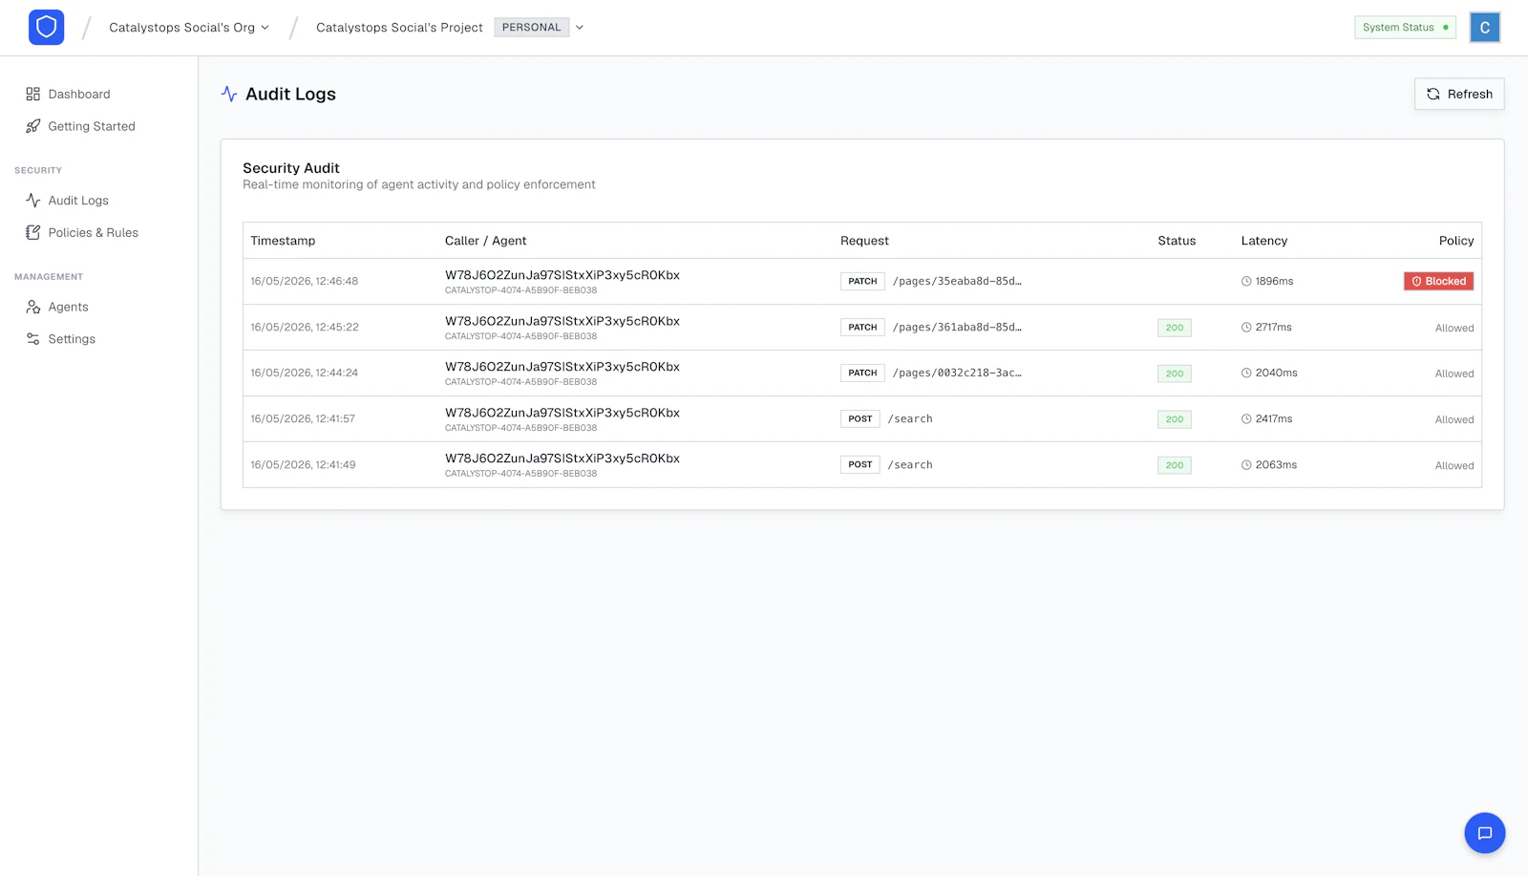Click the clock icon beside 1896ms
1528x876 pixels.
[1246, 282]
